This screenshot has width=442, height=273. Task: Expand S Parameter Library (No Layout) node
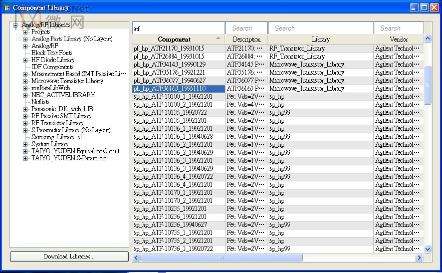coord(26,130)
